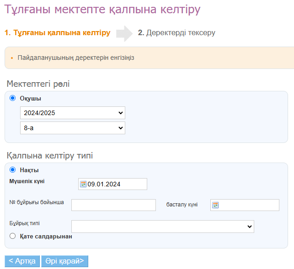Image resolution: width=294 pixels, height=269 pixels.
Task: Click the Нақты label text
Action: (x=29, y=170)
